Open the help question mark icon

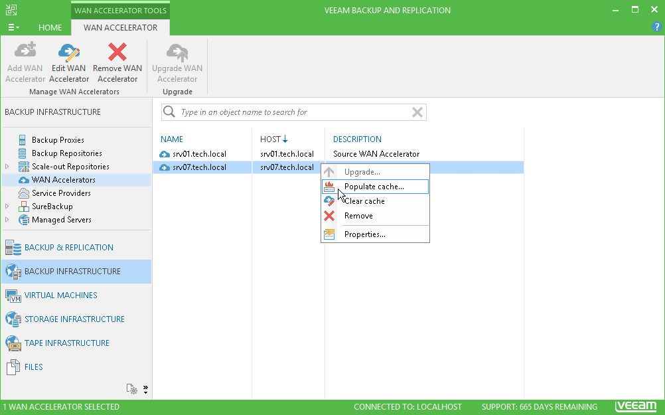coord(656,27)
